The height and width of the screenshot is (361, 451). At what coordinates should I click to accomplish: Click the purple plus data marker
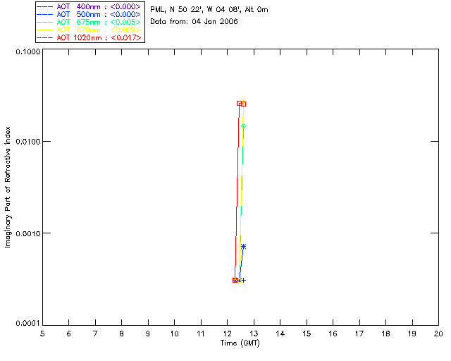pyautogui.click(x=244, y=280)
